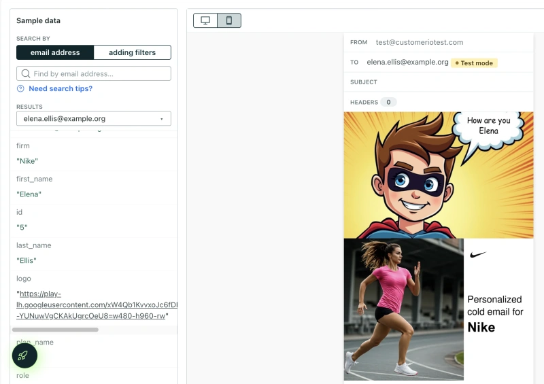
Task: Click the "Elena" first_name value
Action: click(x=29, y=194)
